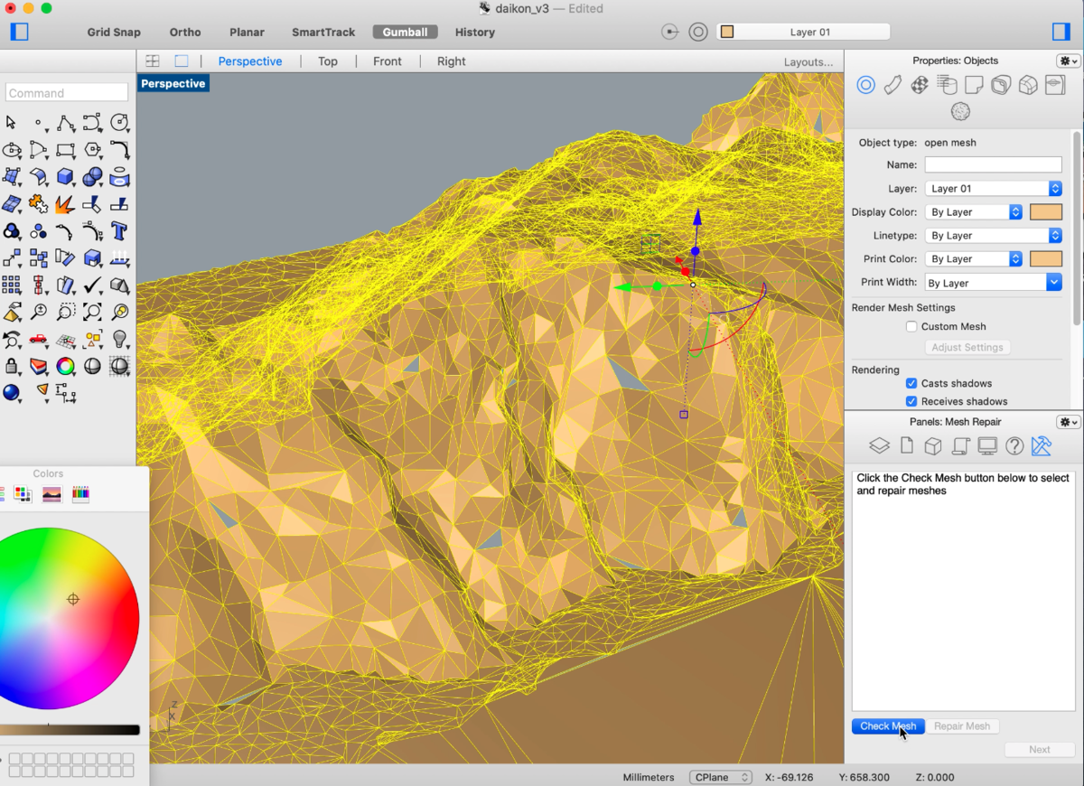1084x786 pixels.
Task: Switch to four-viewport layout icon
Action: [x=153, y=61]
